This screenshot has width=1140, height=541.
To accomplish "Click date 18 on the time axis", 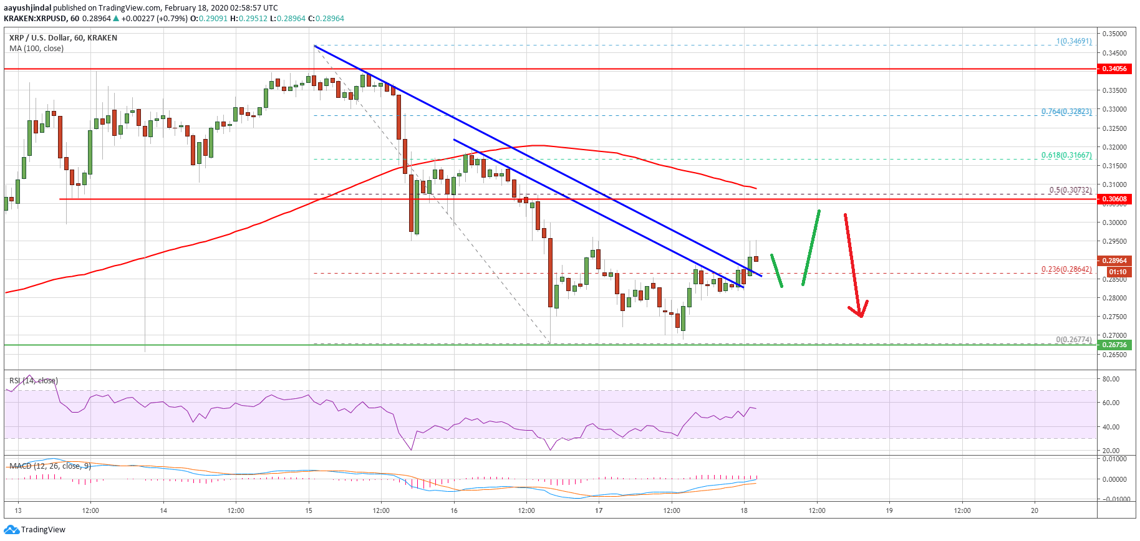I will [x=744, y=510].
